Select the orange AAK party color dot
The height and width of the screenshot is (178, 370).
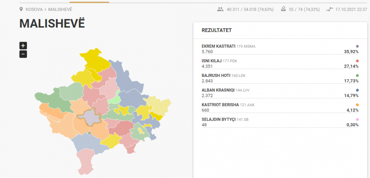(x=357, y=105)
